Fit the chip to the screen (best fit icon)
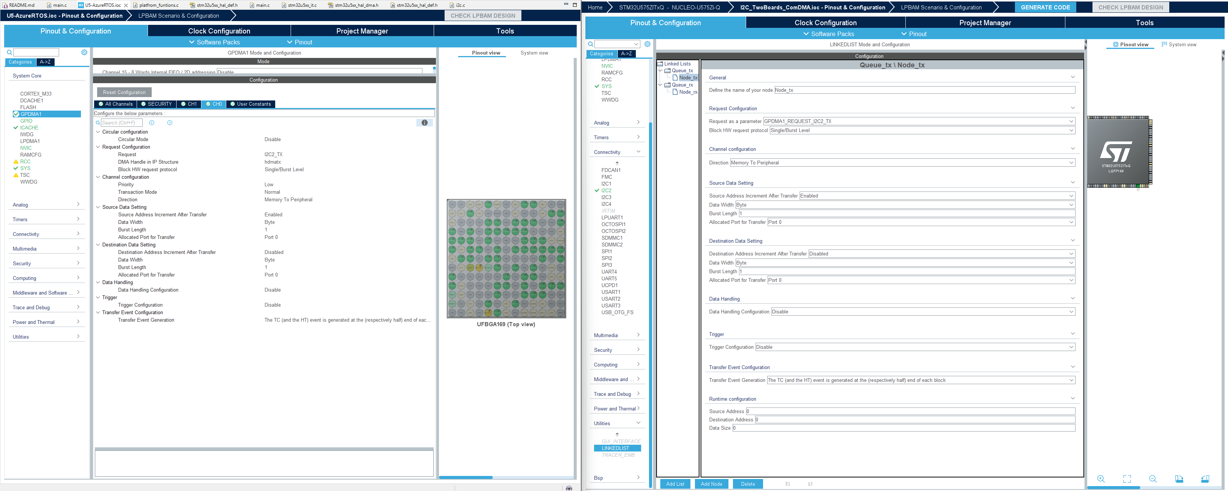 pyautogui.click(x=1127, y=479)
